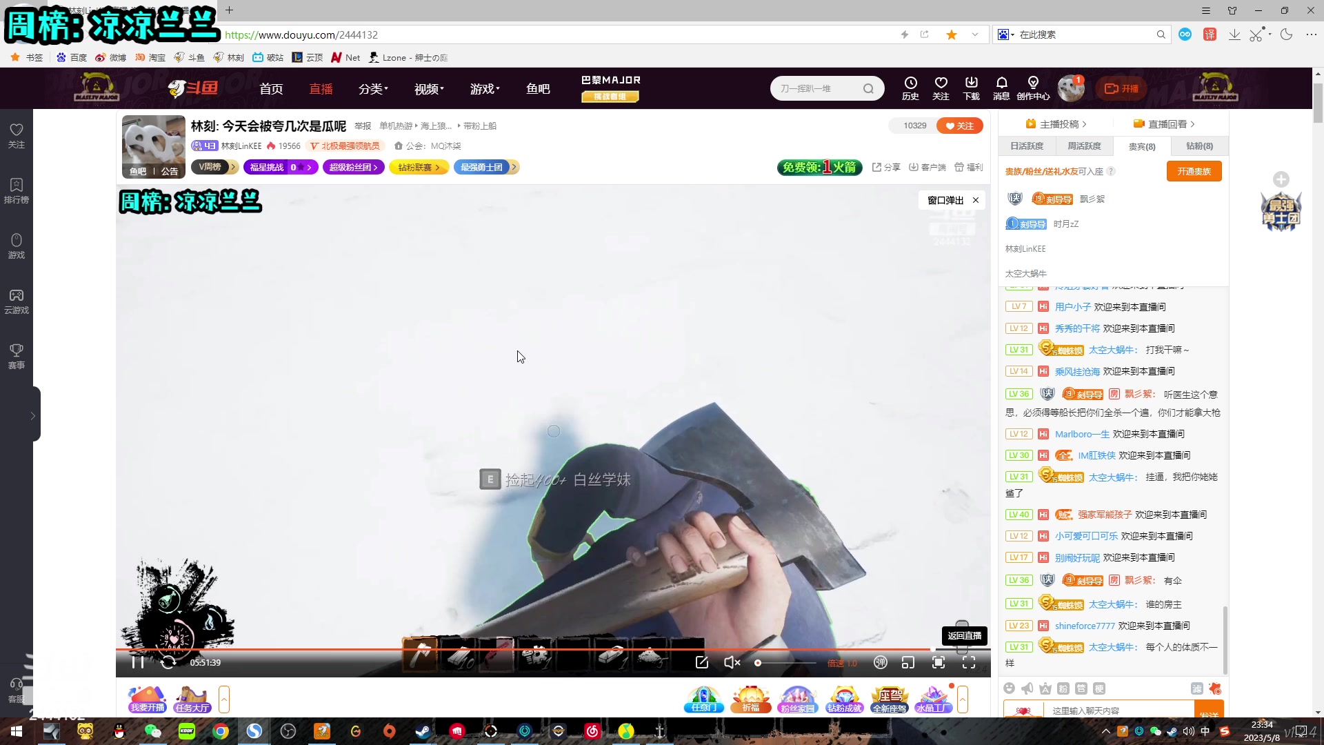This screenshot has height=745, width=1324.
Task: Click the 倍速 1.0 speed control
Action: click(842, 663)
